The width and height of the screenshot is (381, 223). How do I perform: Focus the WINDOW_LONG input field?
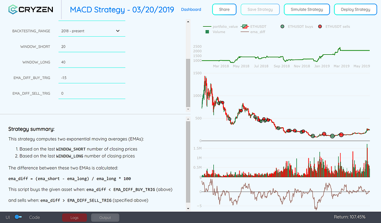(92, 62)
